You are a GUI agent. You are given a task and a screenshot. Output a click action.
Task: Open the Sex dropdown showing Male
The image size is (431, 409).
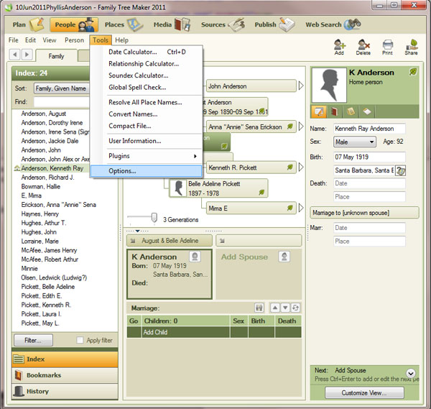(355, 142)
